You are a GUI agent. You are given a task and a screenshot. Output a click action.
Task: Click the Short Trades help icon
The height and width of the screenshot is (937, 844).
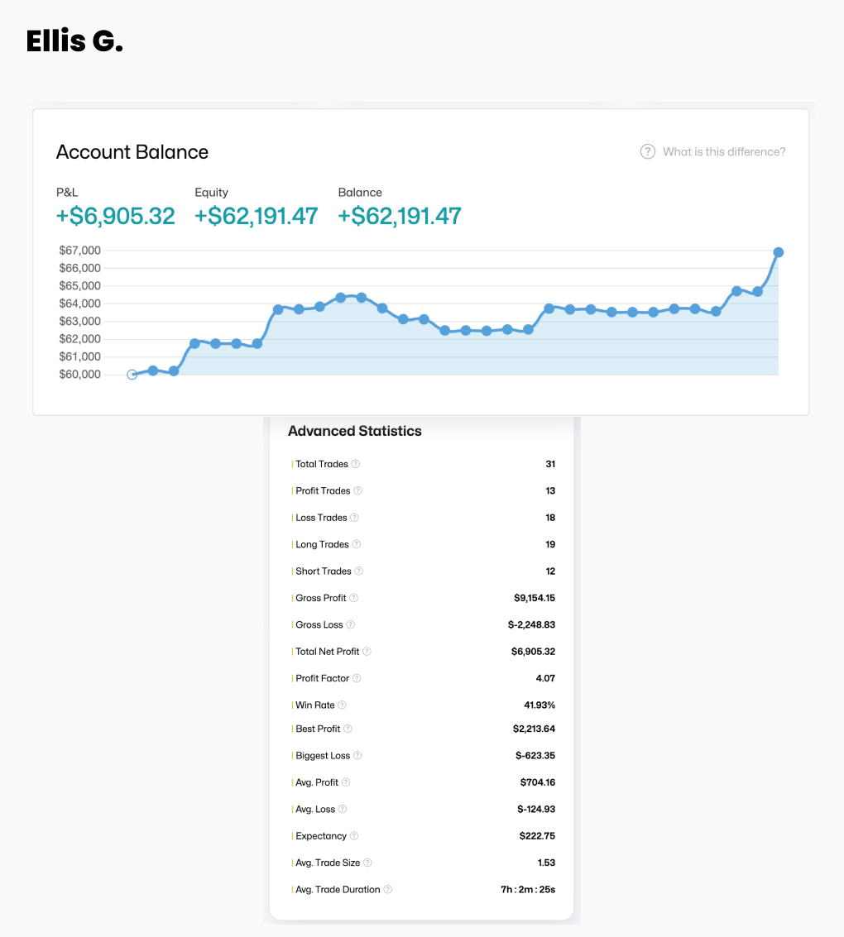point(359,571)
